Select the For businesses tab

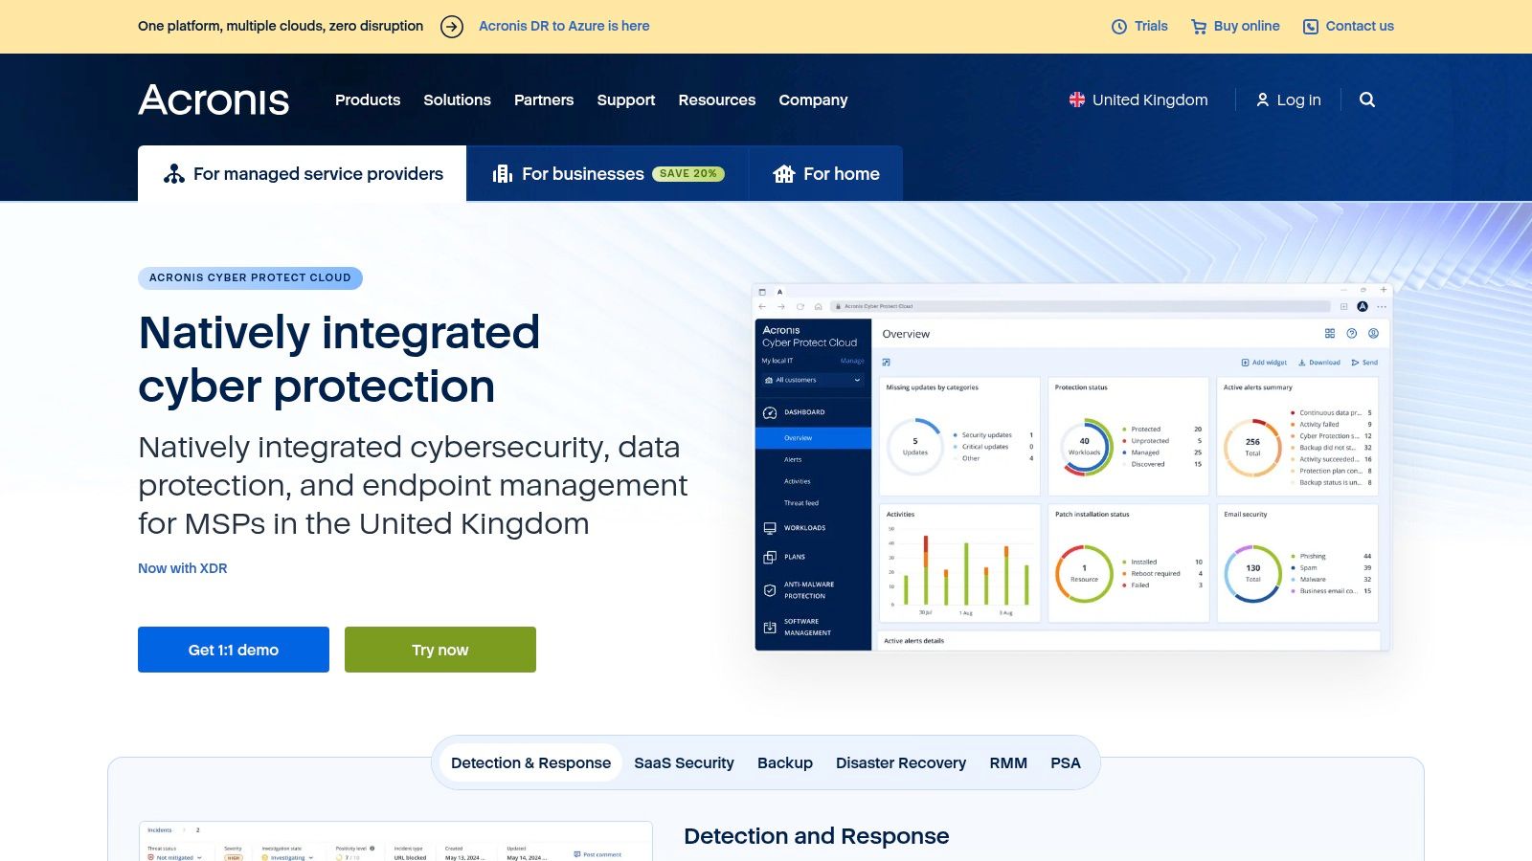pos(608,173)
